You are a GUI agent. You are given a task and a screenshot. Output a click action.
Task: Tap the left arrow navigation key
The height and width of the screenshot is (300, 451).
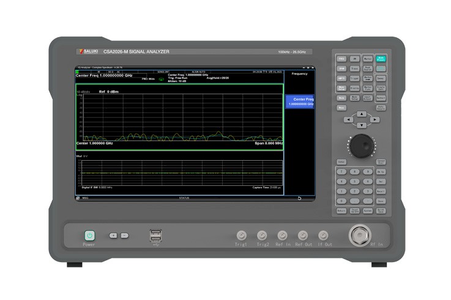point(349,119)
